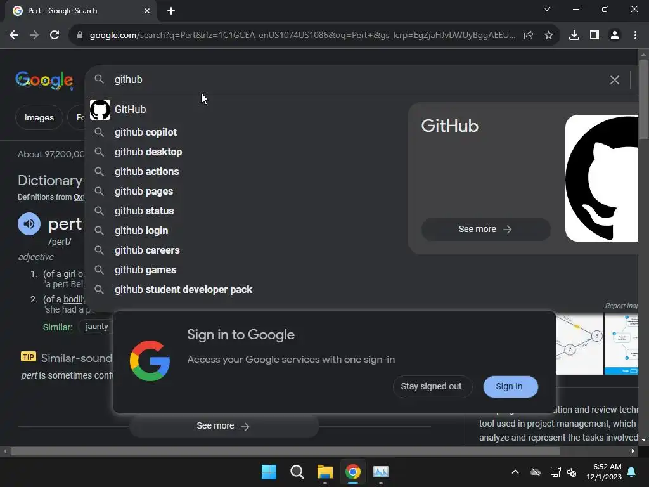Click the browser back arrow
This screenshot has height=487, width=649.
click(14, 36)
